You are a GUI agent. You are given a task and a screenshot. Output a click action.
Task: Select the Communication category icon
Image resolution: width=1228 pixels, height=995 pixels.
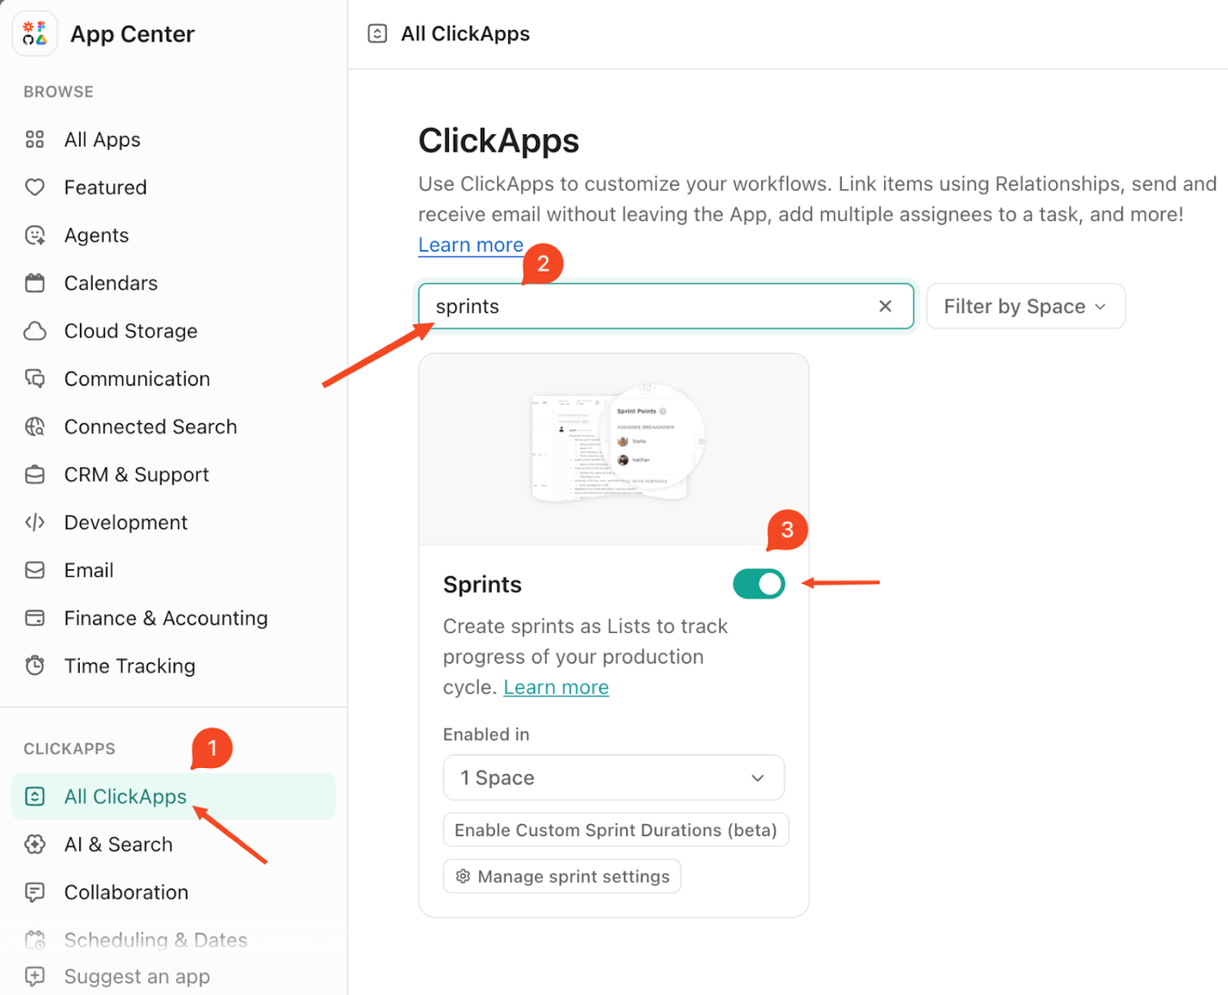pos(34,379)
